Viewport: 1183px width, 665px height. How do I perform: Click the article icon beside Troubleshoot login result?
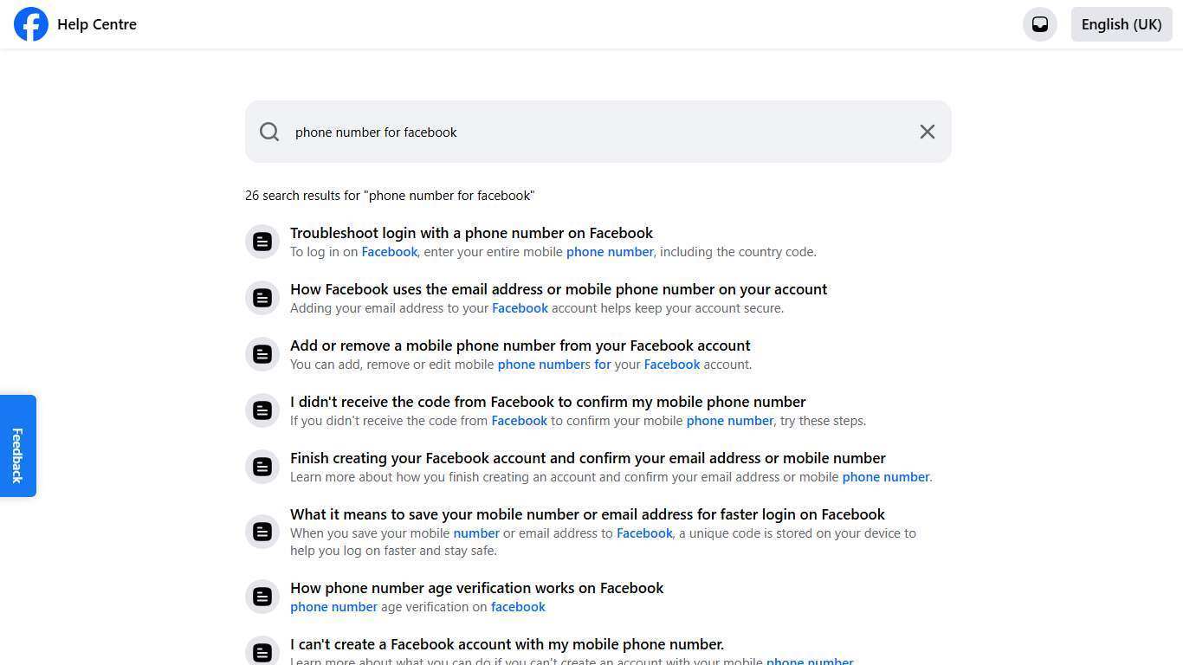[262, 242]
